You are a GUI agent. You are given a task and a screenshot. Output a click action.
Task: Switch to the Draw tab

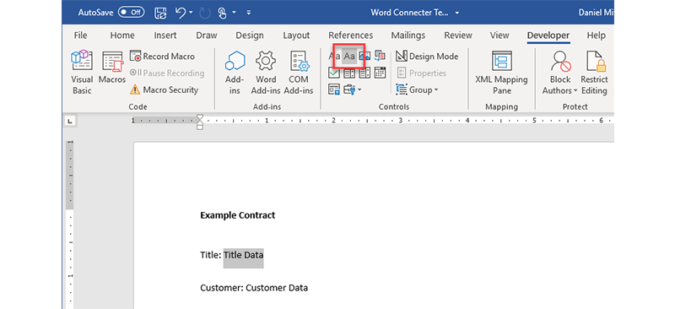coord(207,35)
